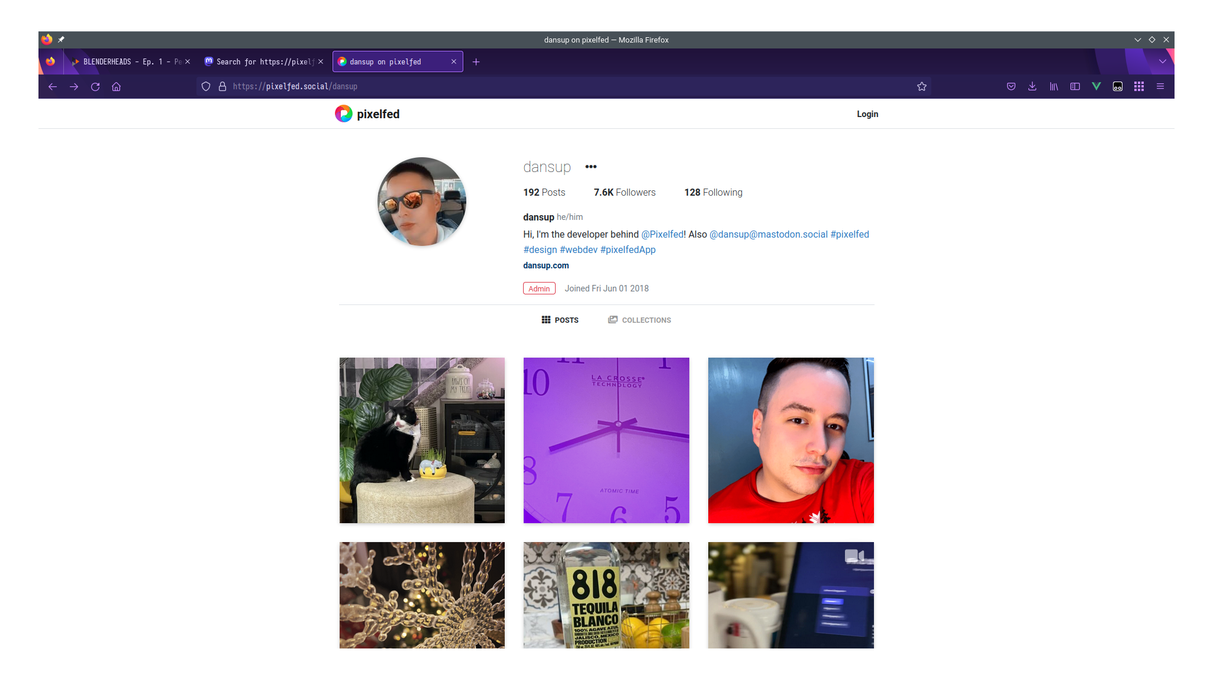Go to the Firefox home page
Image resolution: width=1213 pixels, height=694 pixels.
(116, 87)
